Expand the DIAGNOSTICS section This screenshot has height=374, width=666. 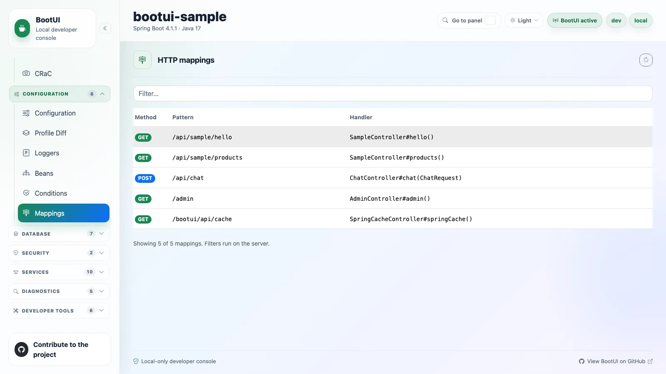[59, 291]
